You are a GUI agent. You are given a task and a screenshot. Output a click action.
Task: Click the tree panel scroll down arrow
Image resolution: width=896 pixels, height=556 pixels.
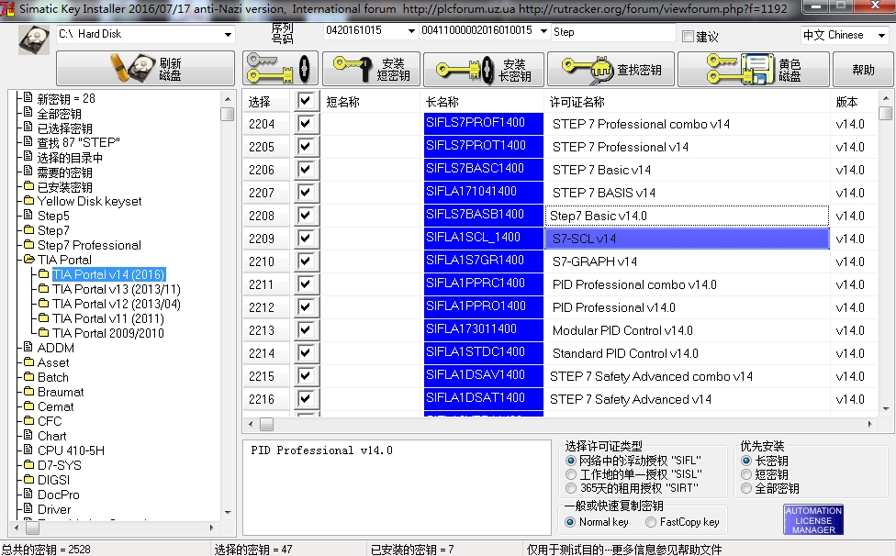(x=228, y=512)
